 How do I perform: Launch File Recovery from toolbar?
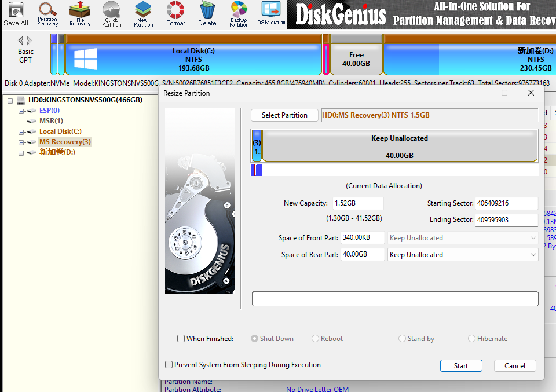tap(80, 14)
